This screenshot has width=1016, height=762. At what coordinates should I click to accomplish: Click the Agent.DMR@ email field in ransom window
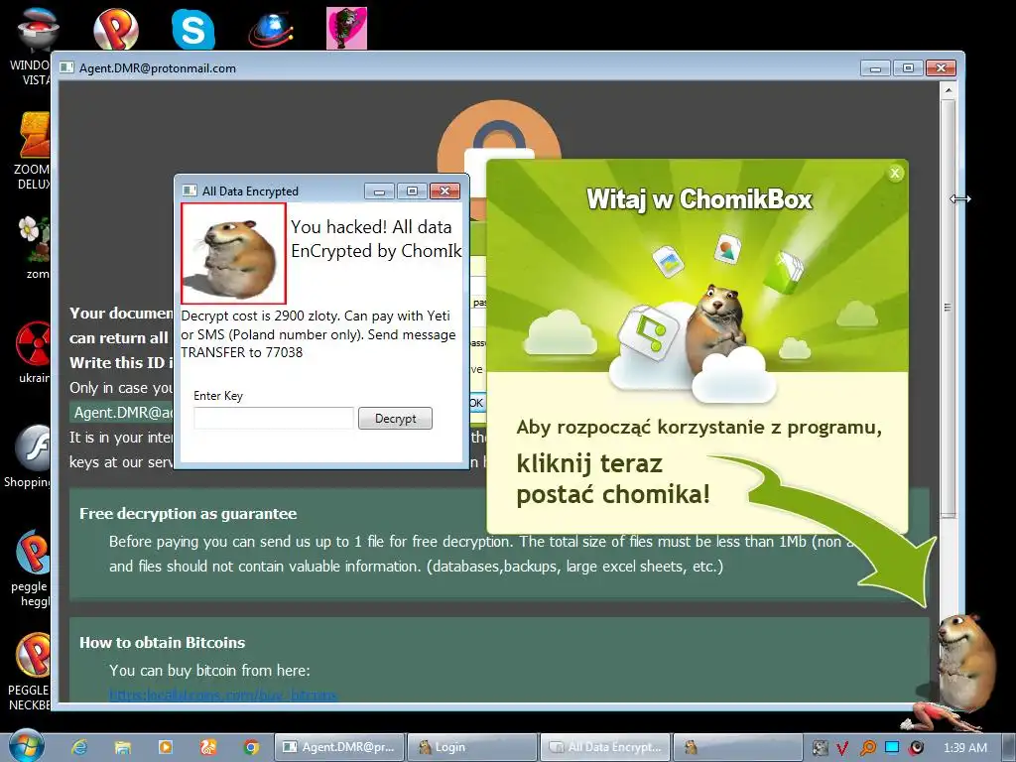[x=122, y=413]
